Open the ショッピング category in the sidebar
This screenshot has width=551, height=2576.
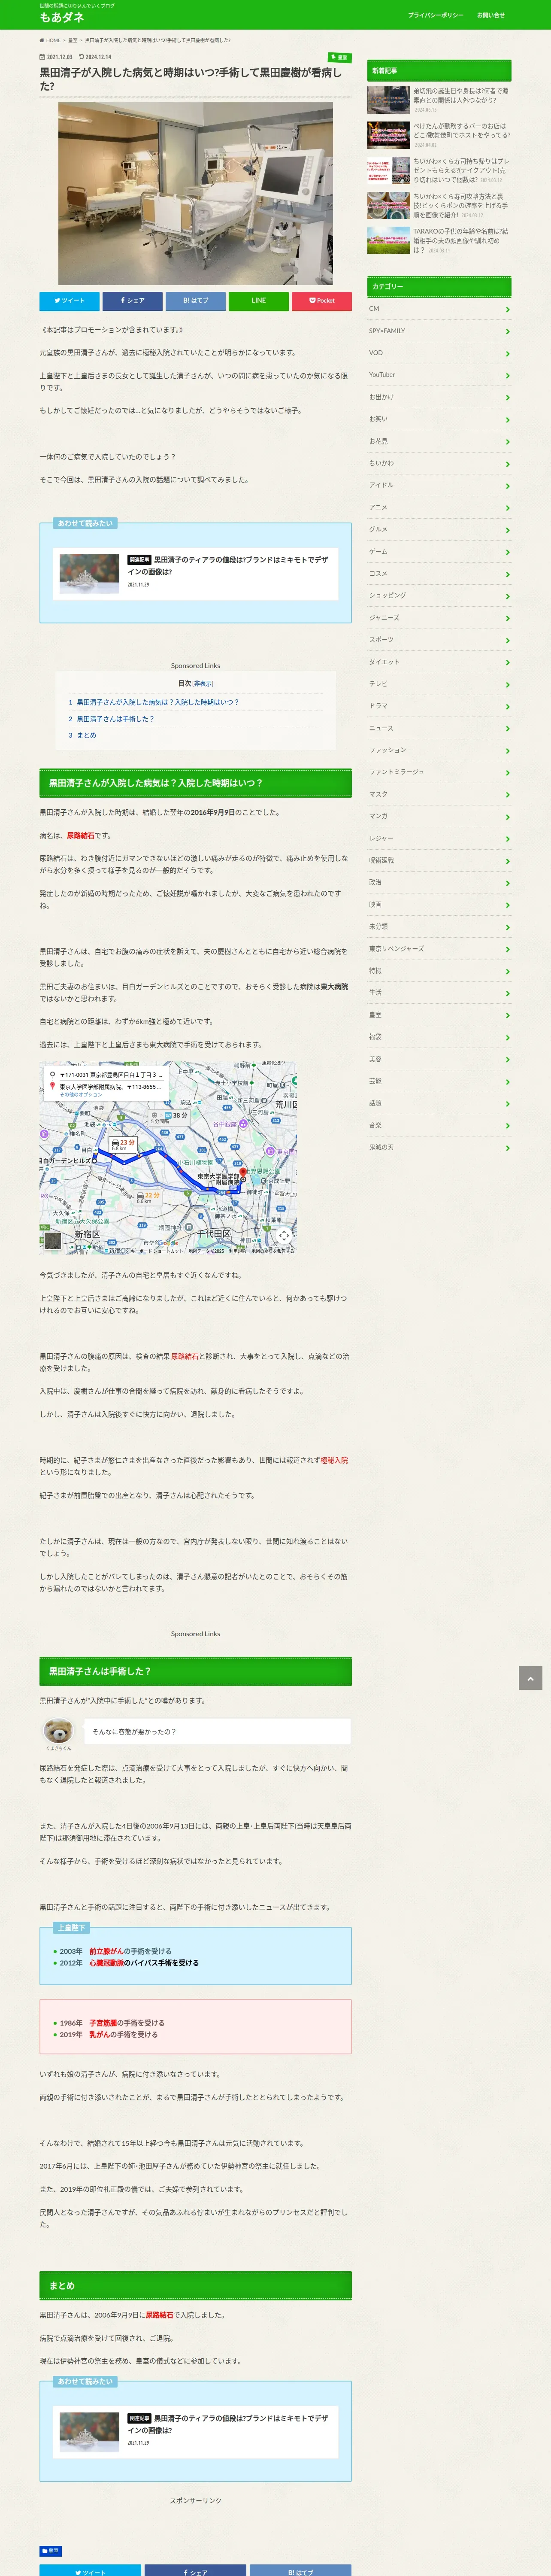point(439,596)
